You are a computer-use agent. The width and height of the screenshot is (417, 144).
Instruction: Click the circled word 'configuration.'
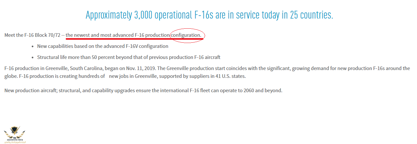[x=186, y=35]
